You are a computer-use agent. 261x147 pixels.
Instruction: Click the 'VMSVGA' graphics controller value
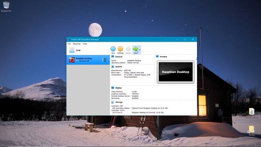coord(135,94)
